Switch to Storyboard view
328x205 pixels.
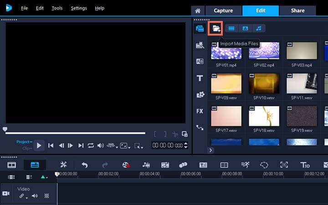[12, 165]
